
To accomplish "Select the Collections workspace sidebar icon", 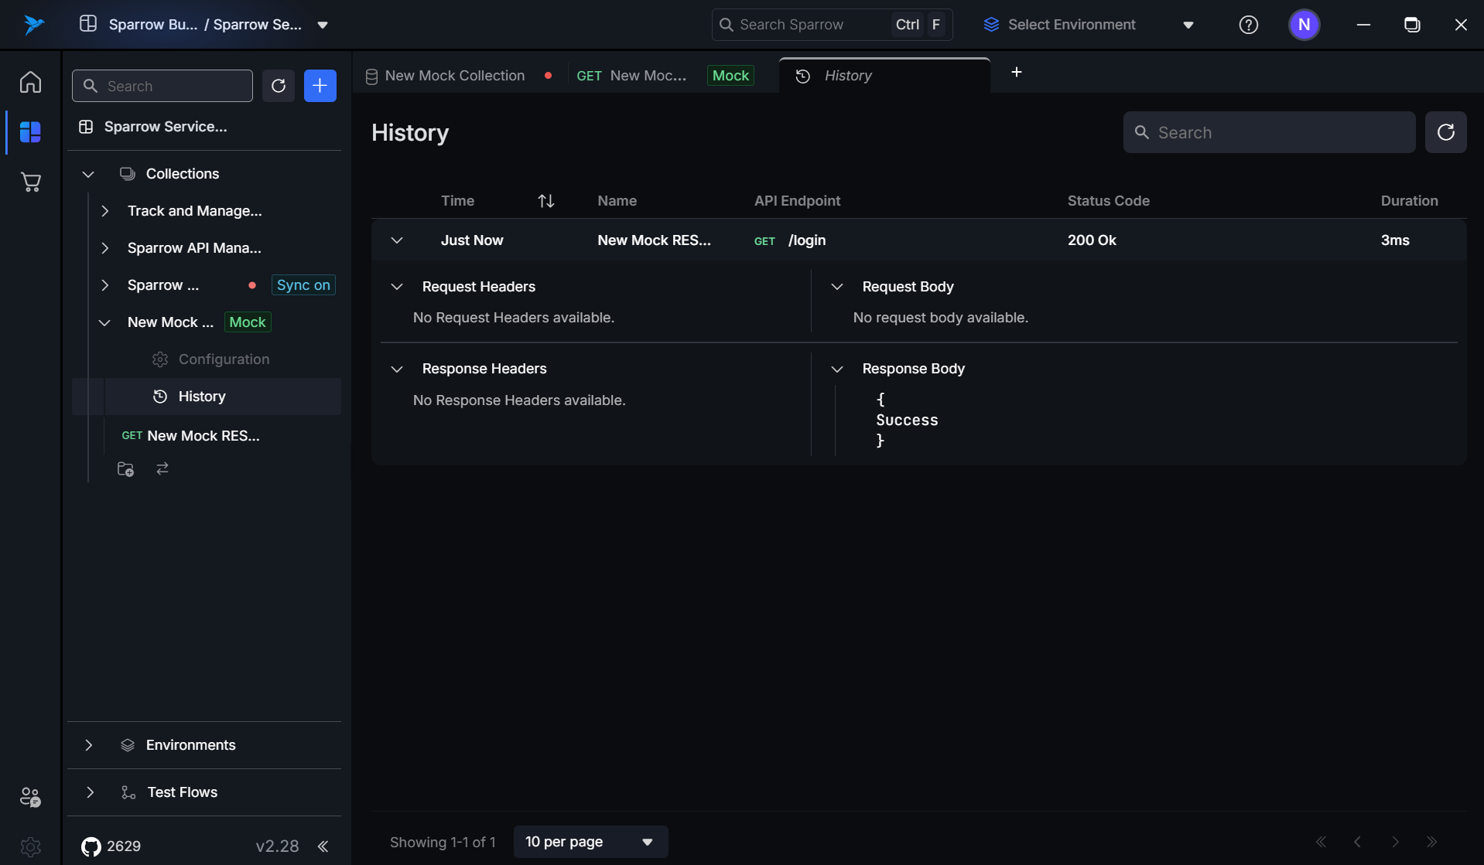I will (x=31, y=132).
